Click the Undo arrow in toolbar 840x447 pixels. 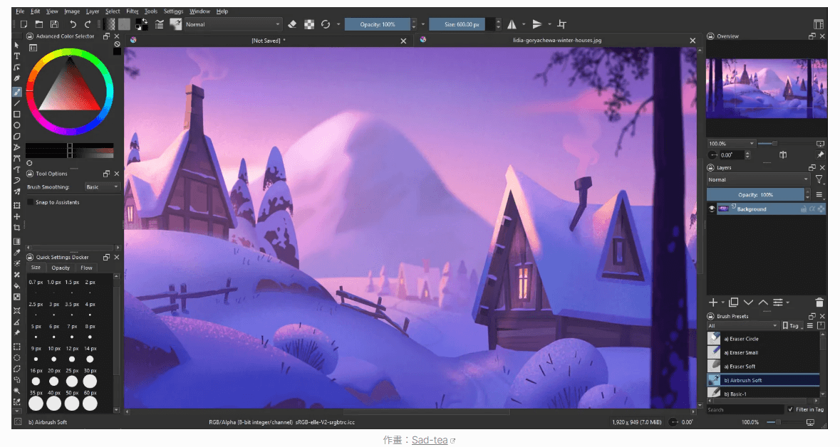(73, 24)
